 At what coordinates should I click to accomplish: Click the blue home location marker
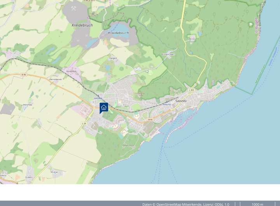104,108
